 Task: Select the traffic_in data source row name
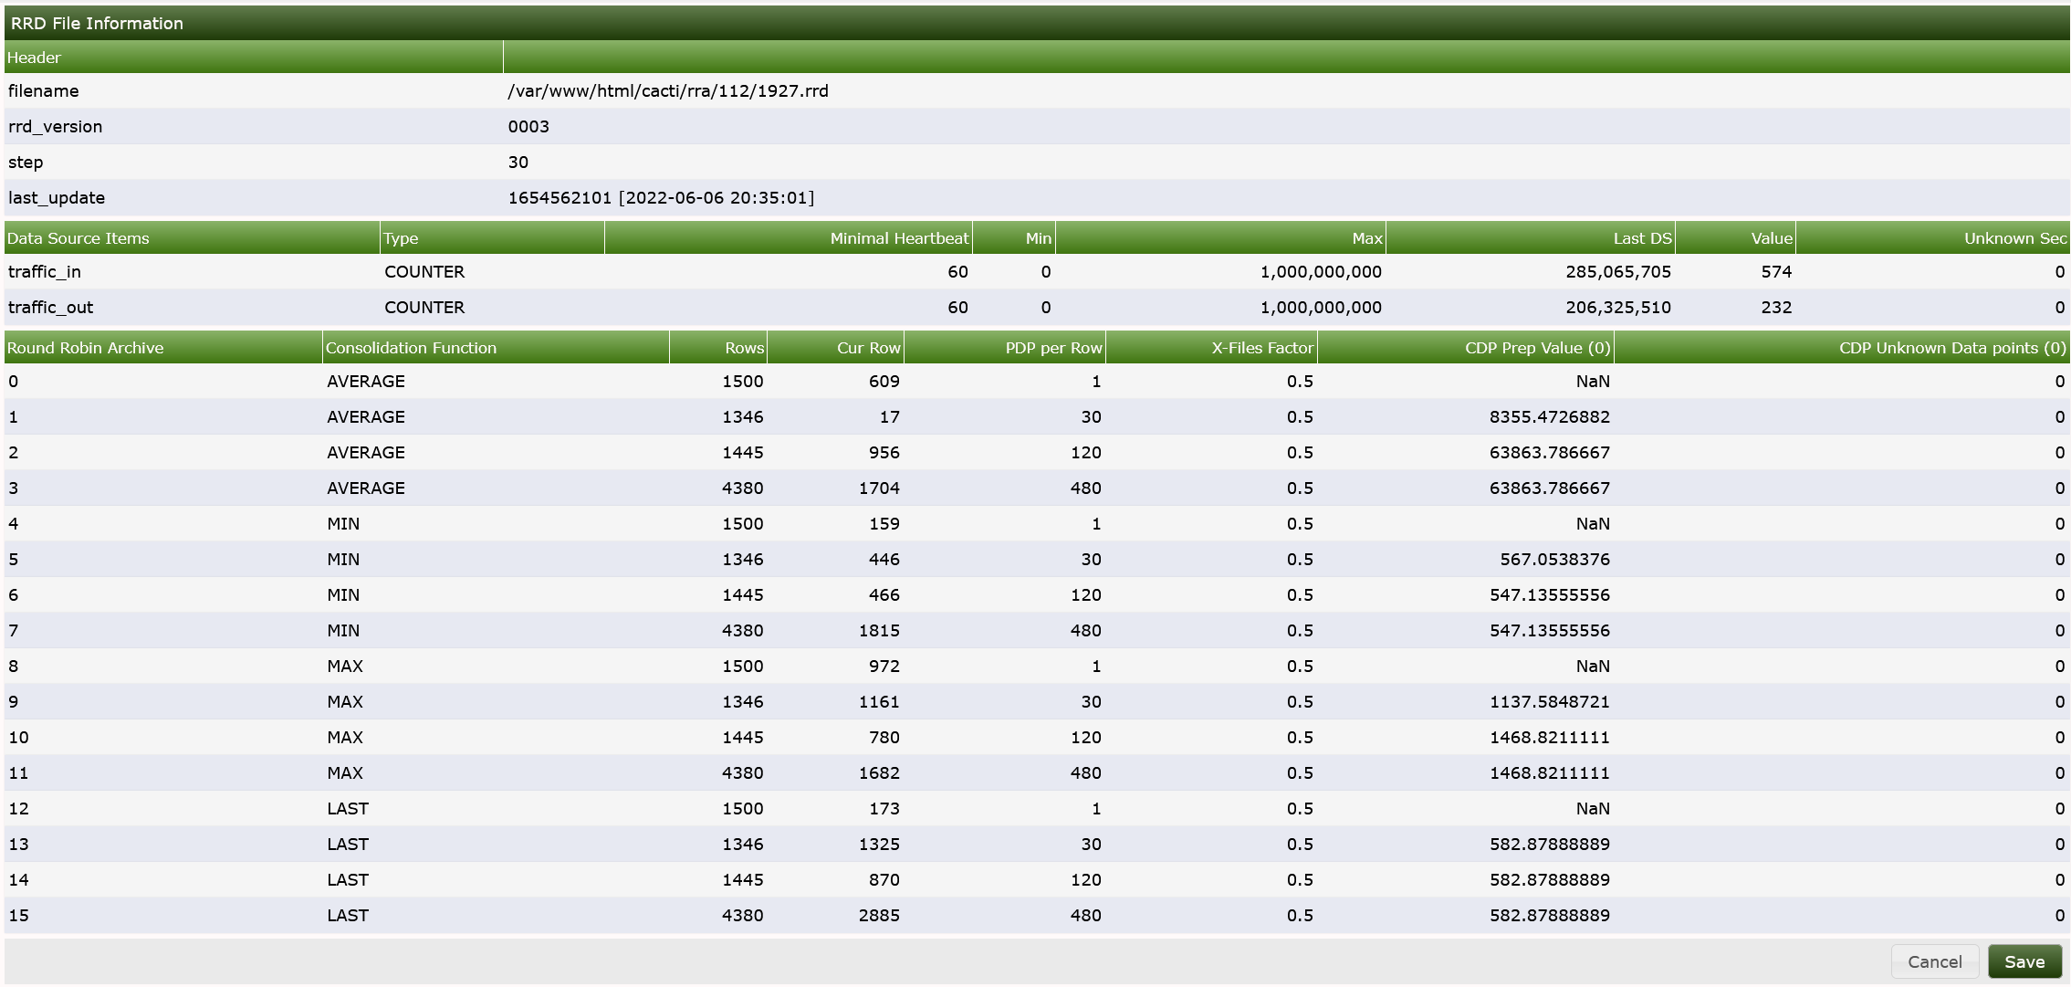click(45, 272)
